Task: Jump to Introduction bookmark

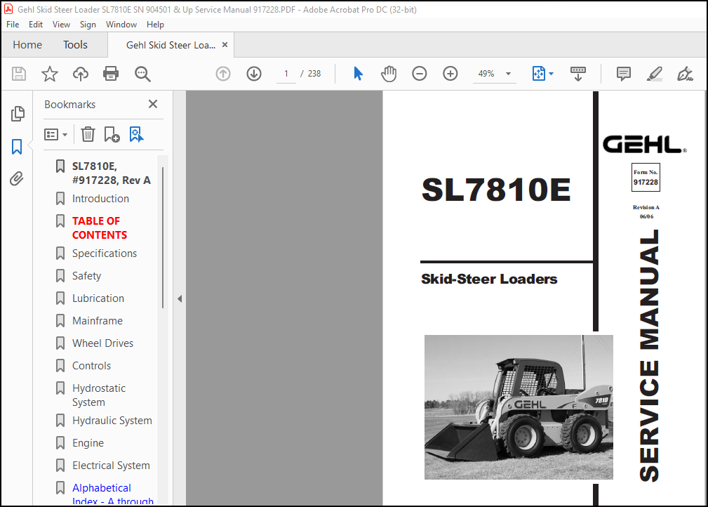Action: coord(100,198)
